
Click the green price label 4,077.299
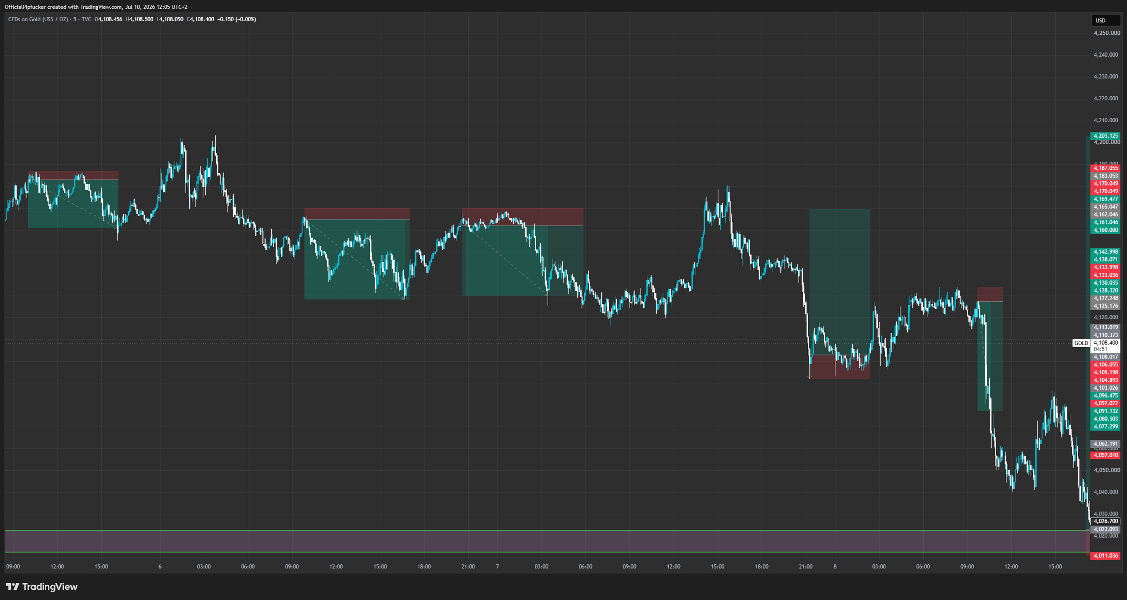pos(1105,427)
